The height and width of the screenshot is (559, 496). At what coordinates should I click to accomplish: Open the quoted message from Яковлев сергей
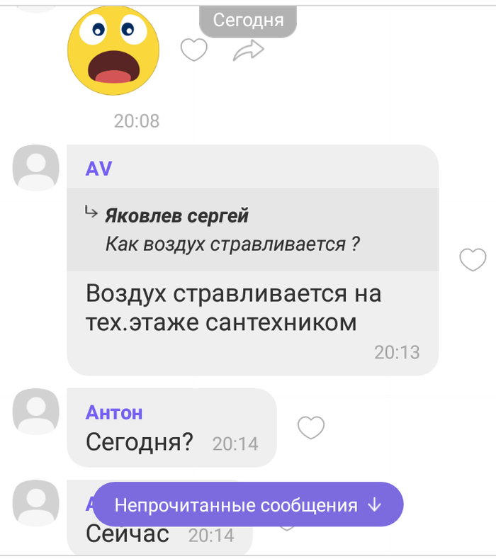click(252, 230)
